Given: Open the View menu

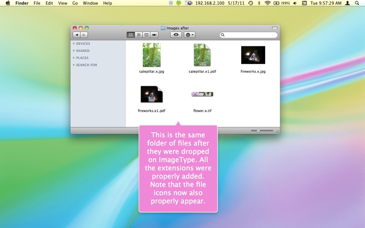Looking at the screenshot, I should point(63,3).
